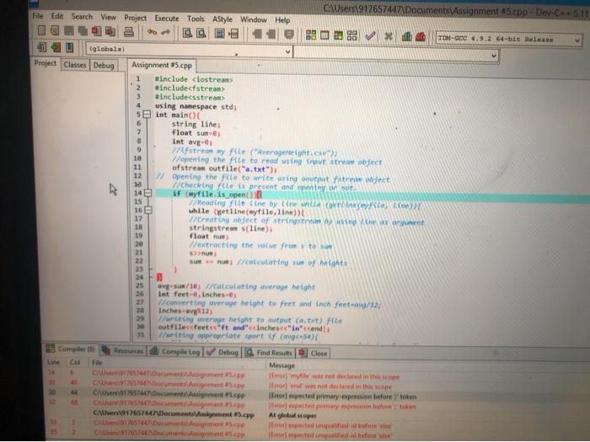Click the Message column header
Screen dimensions: 590x442
(x=282, y=365)
